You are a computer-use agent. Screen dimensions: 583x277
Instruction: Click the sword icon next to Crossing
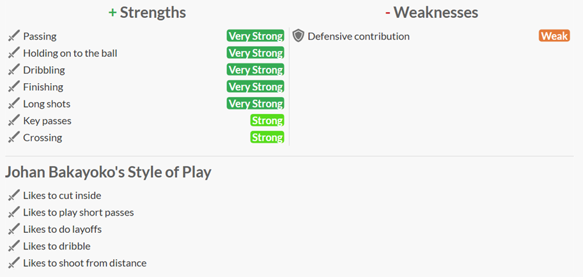click(x=14, y=138)
